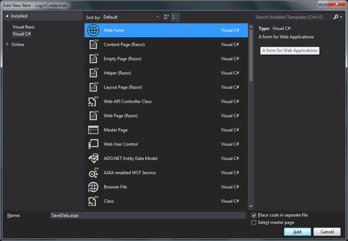Screen dimensions: 348x241
Task: Click the ADO.NET Entity Data Model icon
Action: [x=93, y=158]
